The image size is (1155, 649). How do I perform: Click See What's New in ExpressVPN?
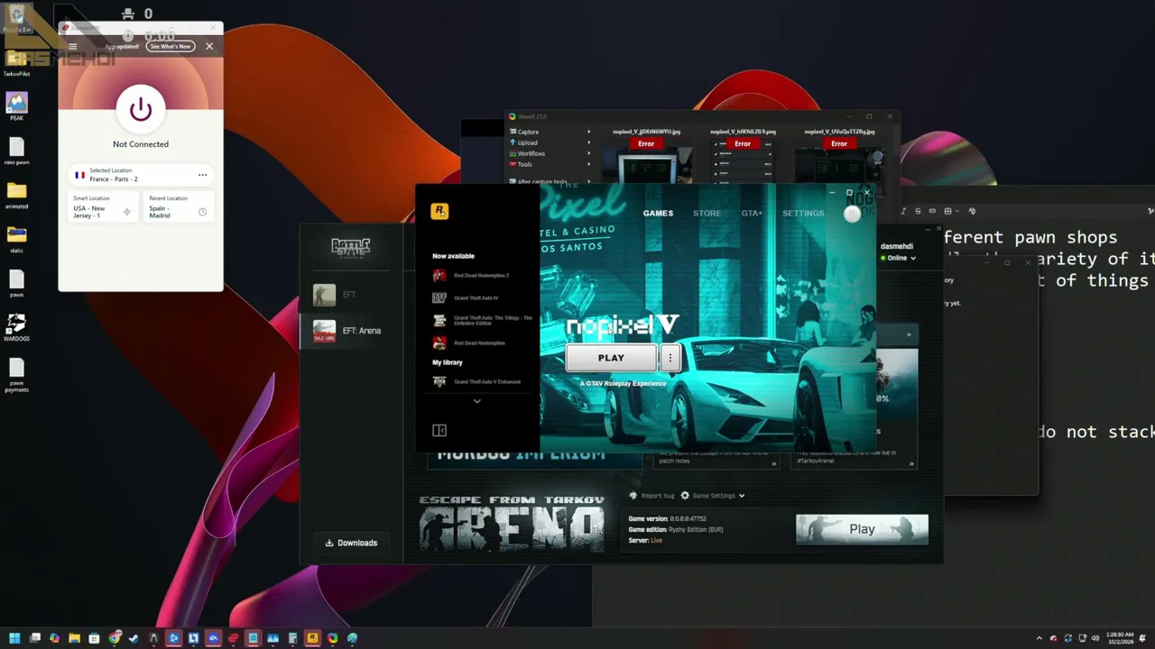[171, 46]
